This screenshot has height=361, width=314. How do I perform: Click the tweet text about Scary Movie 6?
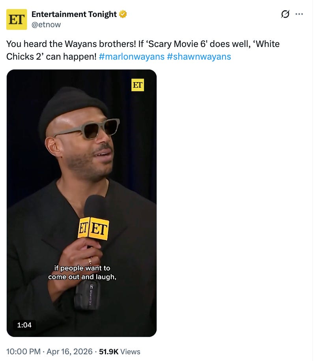[x=143, y=50]
